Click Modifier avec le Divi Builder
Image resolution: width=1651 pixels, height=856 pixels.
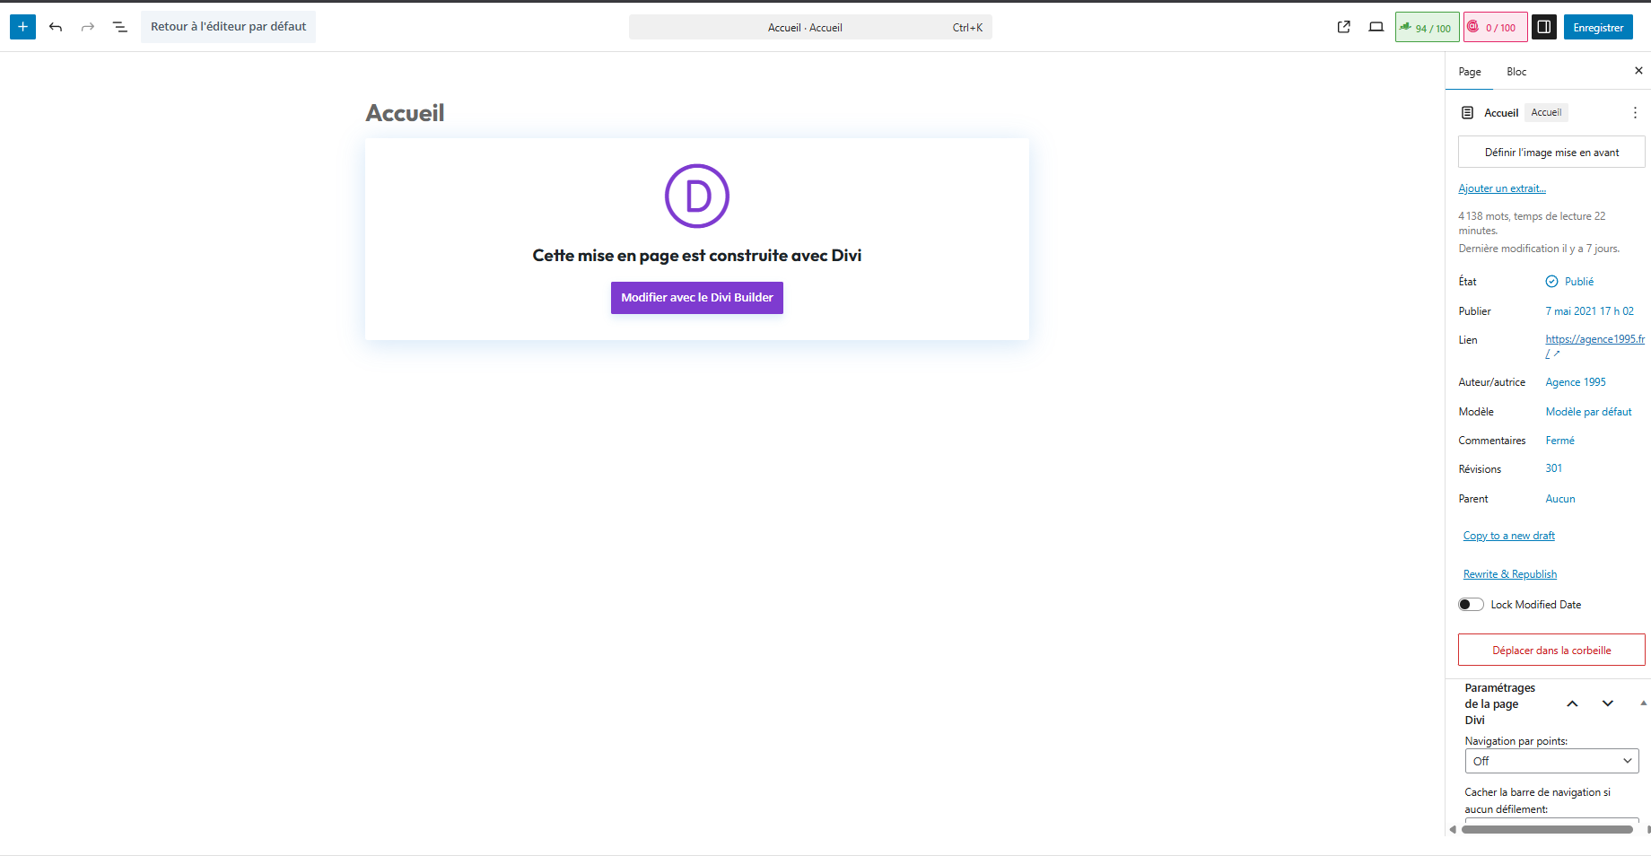point(697,298)
